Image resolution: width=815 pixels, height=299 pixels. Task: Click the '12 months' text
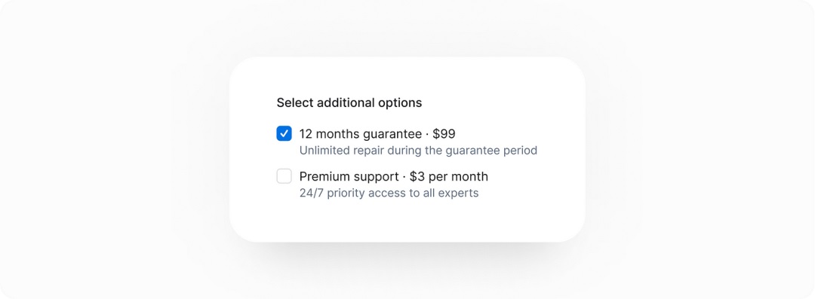point(328,134)
